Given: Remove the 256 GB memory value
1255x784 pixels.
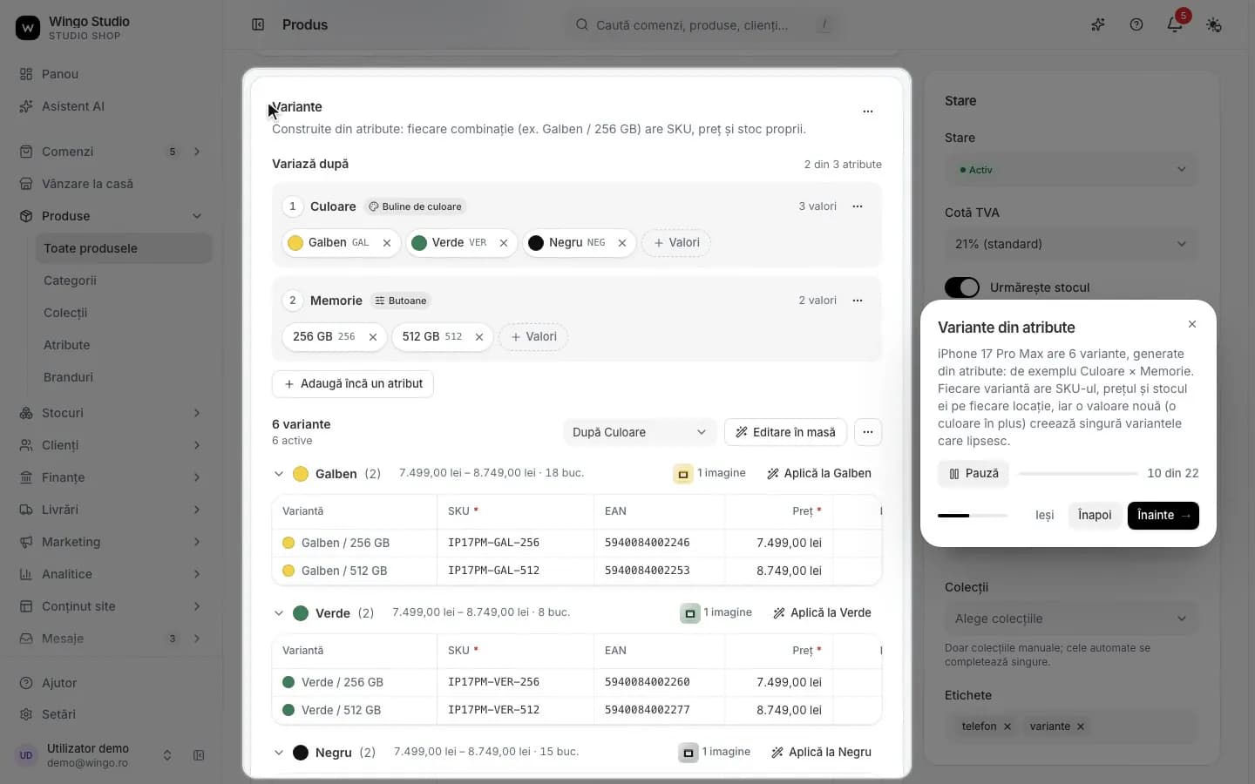Looking at the screenshot, I should pyautogui.click(x=373, y=337).
